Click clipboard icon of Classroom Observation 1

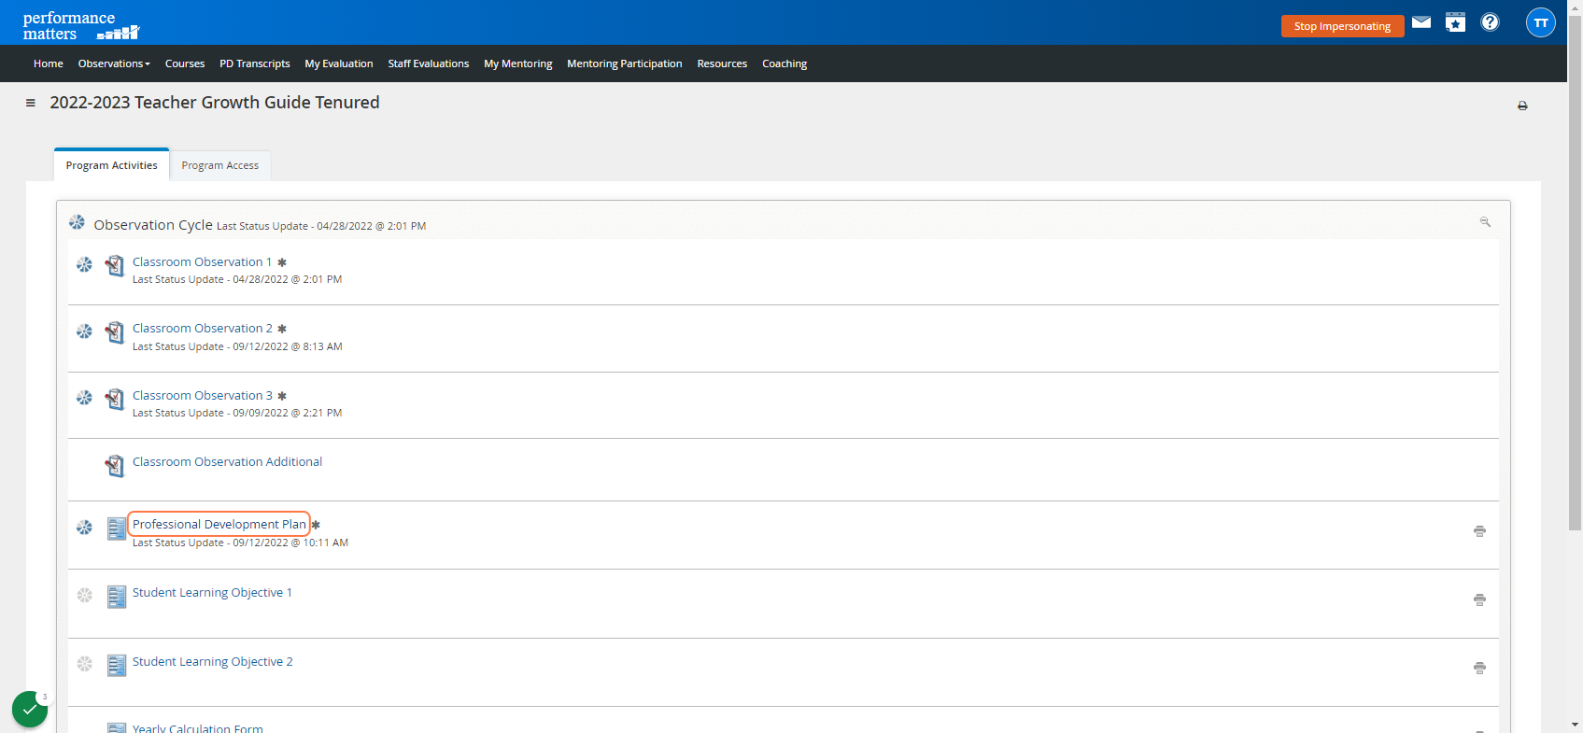[115, 266]
